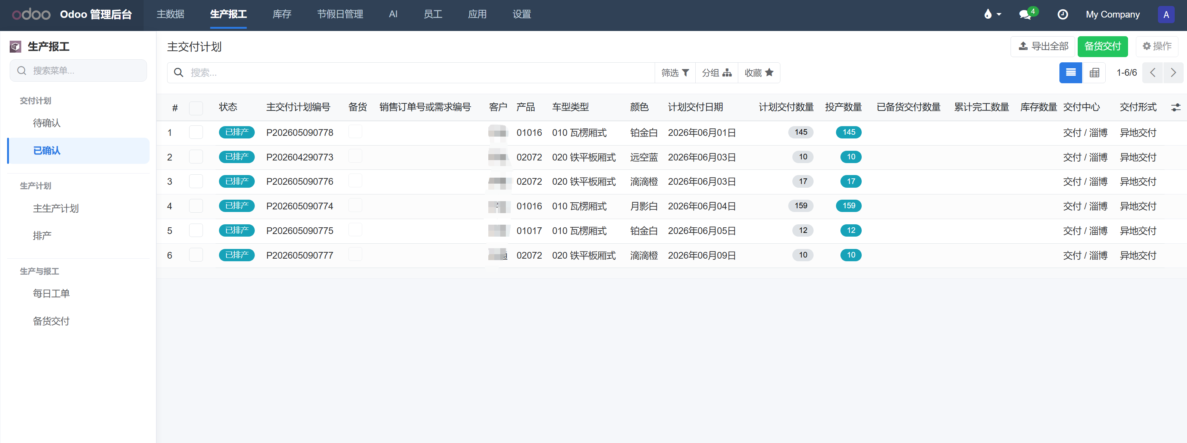Open the user avatar A menu

coord(1166,14)
